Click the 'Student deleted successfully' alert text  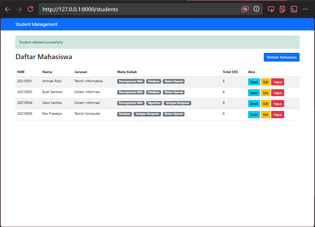pyautogui.click(x=41, y=42)
